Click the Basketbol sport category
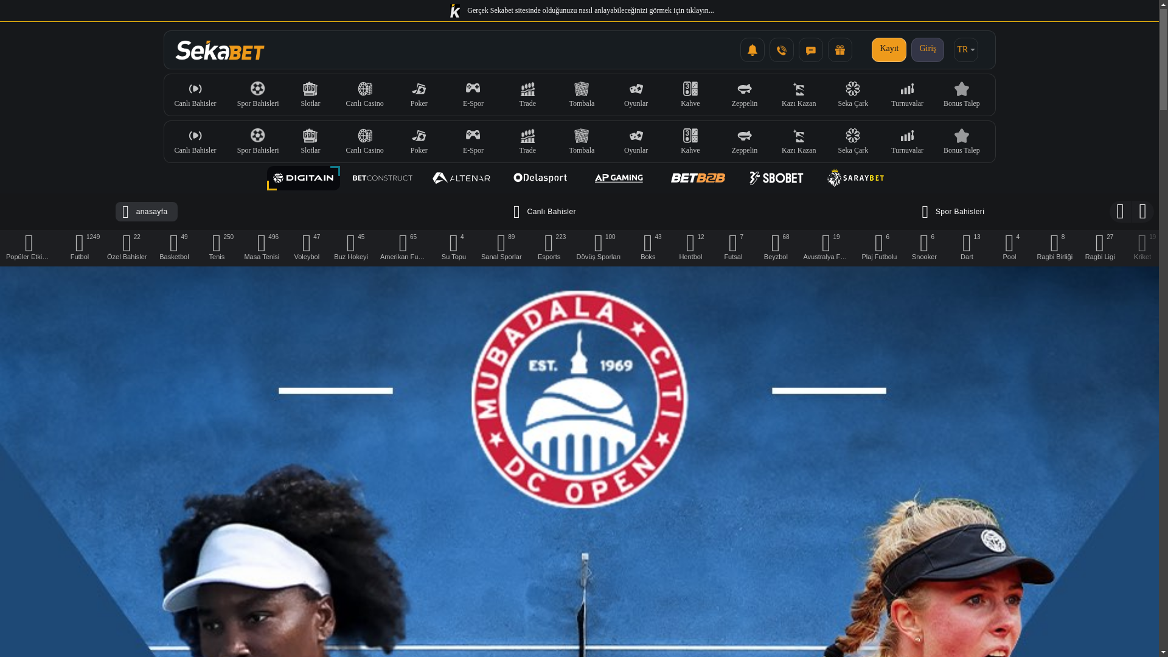1168x657 pixels. [x=174, y=248]
